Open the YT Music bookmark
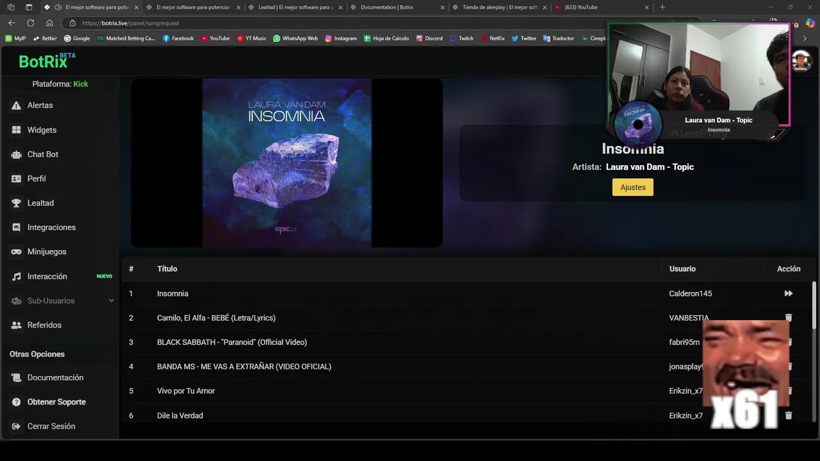 (x=251, y=38)
